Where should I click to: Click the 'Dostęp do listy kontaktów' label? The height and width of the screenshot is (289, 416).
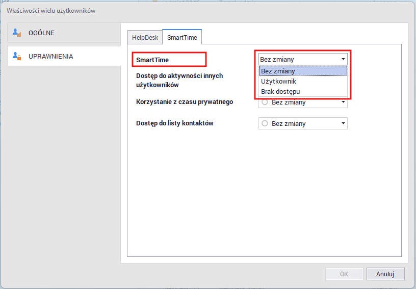pyautogui.click(x=174, y=123)
